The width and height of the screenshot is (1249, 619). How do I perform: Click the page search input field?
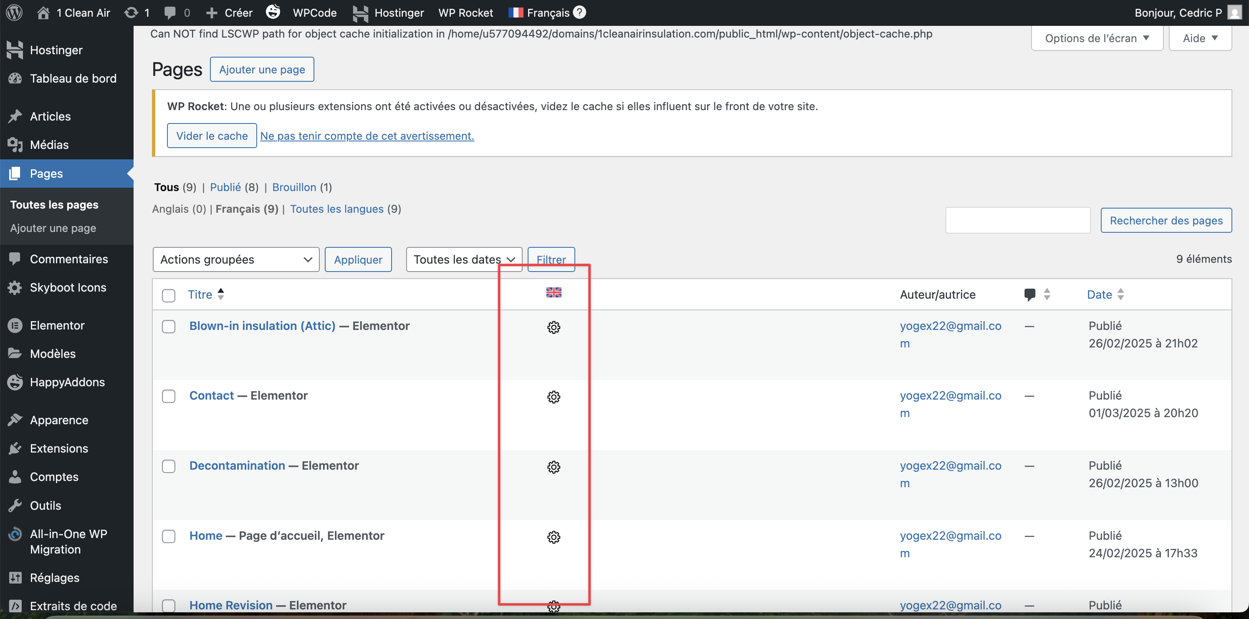[1018, 220]
